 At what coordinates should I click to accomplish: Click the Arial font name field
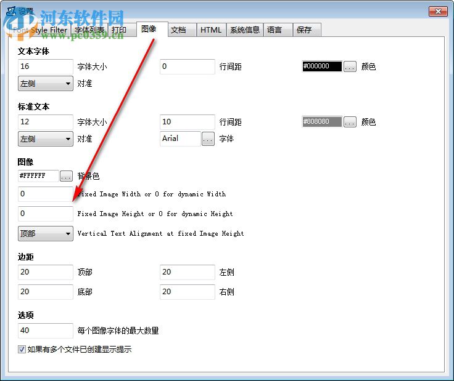tap(180, 138)
